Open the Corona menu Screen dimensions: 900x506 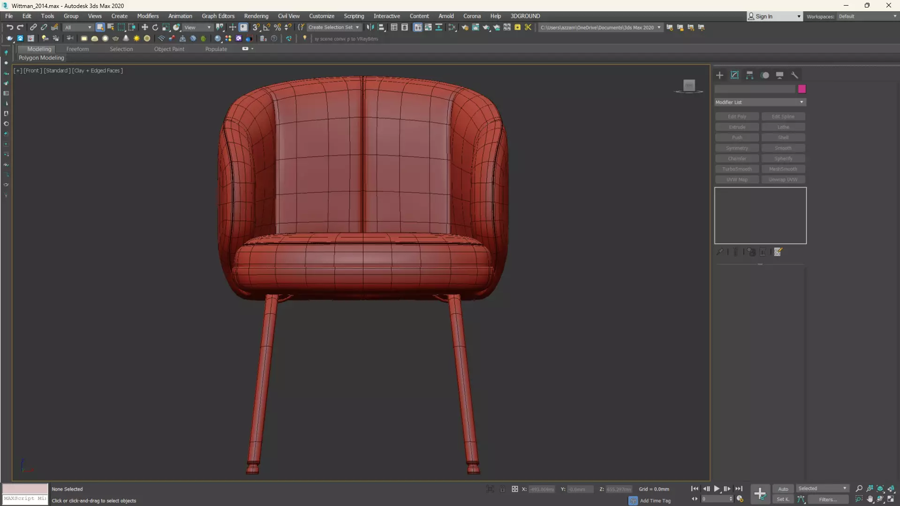click(472, 16)
